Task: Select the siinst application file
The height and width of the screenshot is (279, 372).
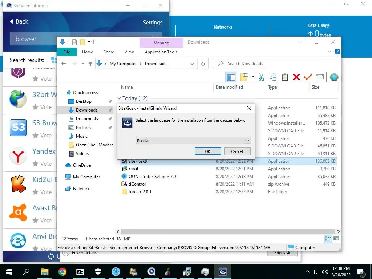Action: click(x=133, y=169)
